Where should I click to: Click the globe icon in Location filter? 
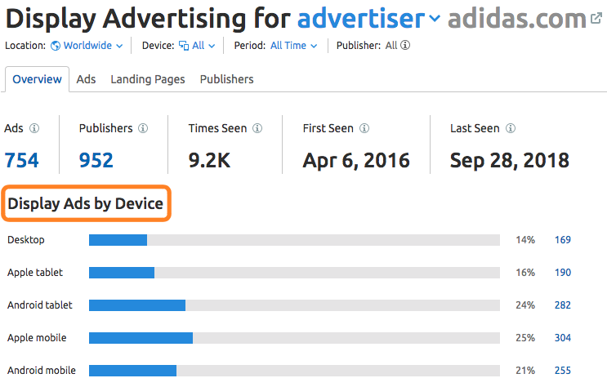pos(56,46)
